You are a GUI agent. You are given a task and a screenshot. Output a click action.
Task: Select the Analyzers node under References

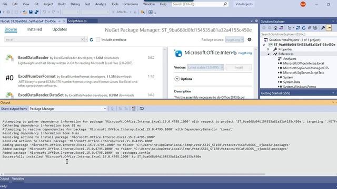click(290, 59)
